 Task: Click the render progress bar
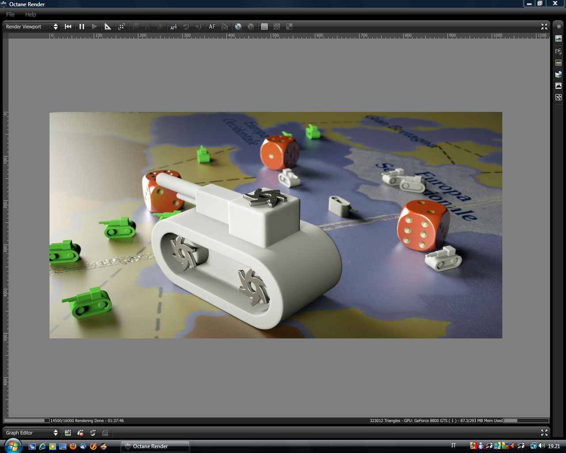(x=27, y=421)
